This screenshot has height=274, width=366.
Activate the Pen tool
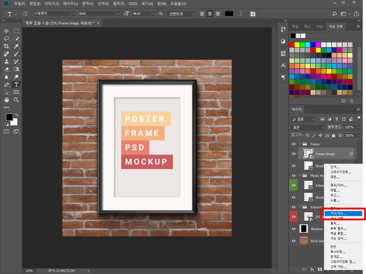[x=6, y=85]
